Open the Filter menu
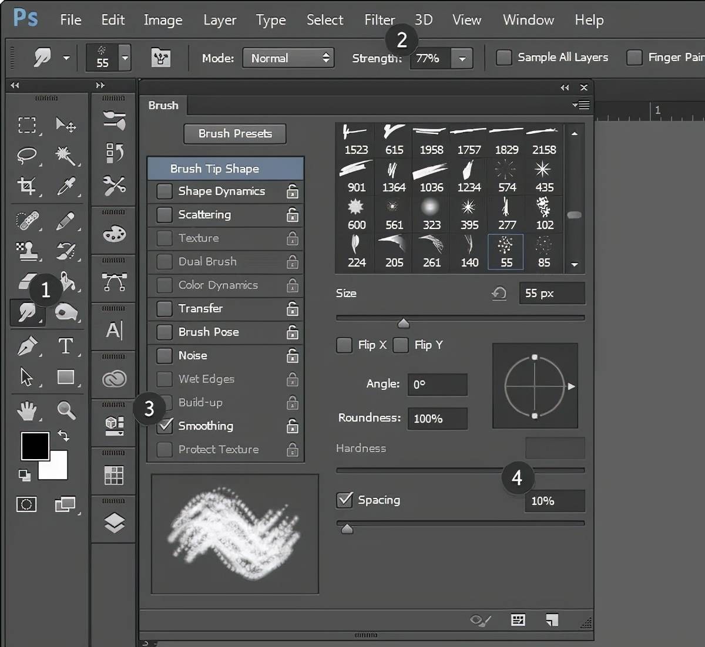Image resolution: width=705 pixels, height=647 pixels. (379, 20)
